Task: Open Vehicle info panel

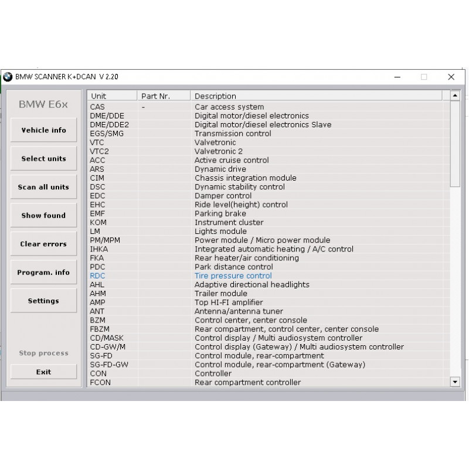Action: [x=43, y=130]
